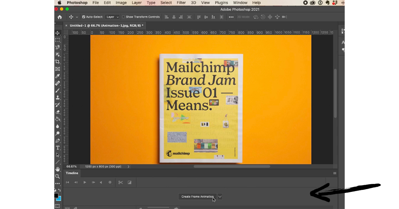Viewport: 399px width, 209px height.
Task: Click the foreground color swatch
Action: [56, 195]
